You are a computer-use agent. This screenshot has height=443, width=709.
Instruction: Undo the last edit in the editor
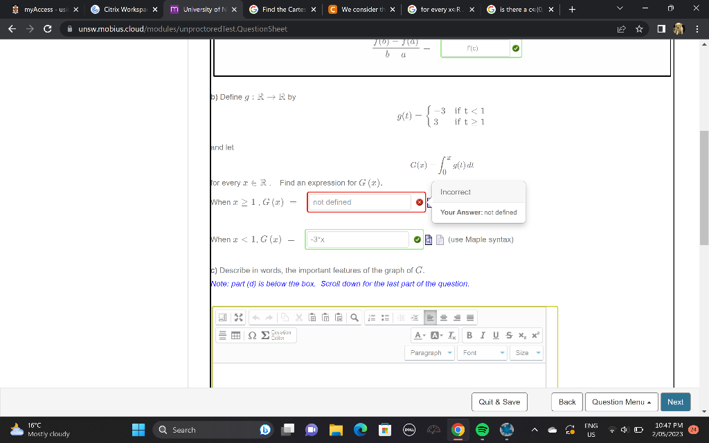pyautogui.click(x=256, y=318)
